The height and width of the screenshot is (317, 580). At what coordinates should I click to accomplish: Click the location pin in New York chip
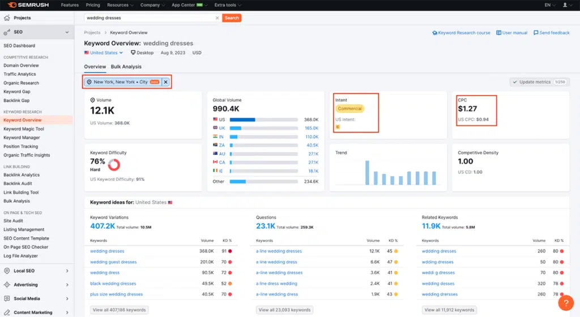tap(89, 82)
